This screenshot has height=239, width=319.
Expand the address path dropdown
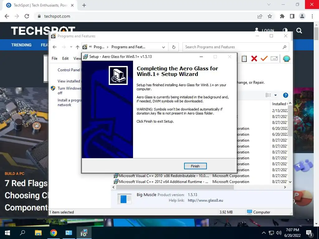[x=163, y=47]
